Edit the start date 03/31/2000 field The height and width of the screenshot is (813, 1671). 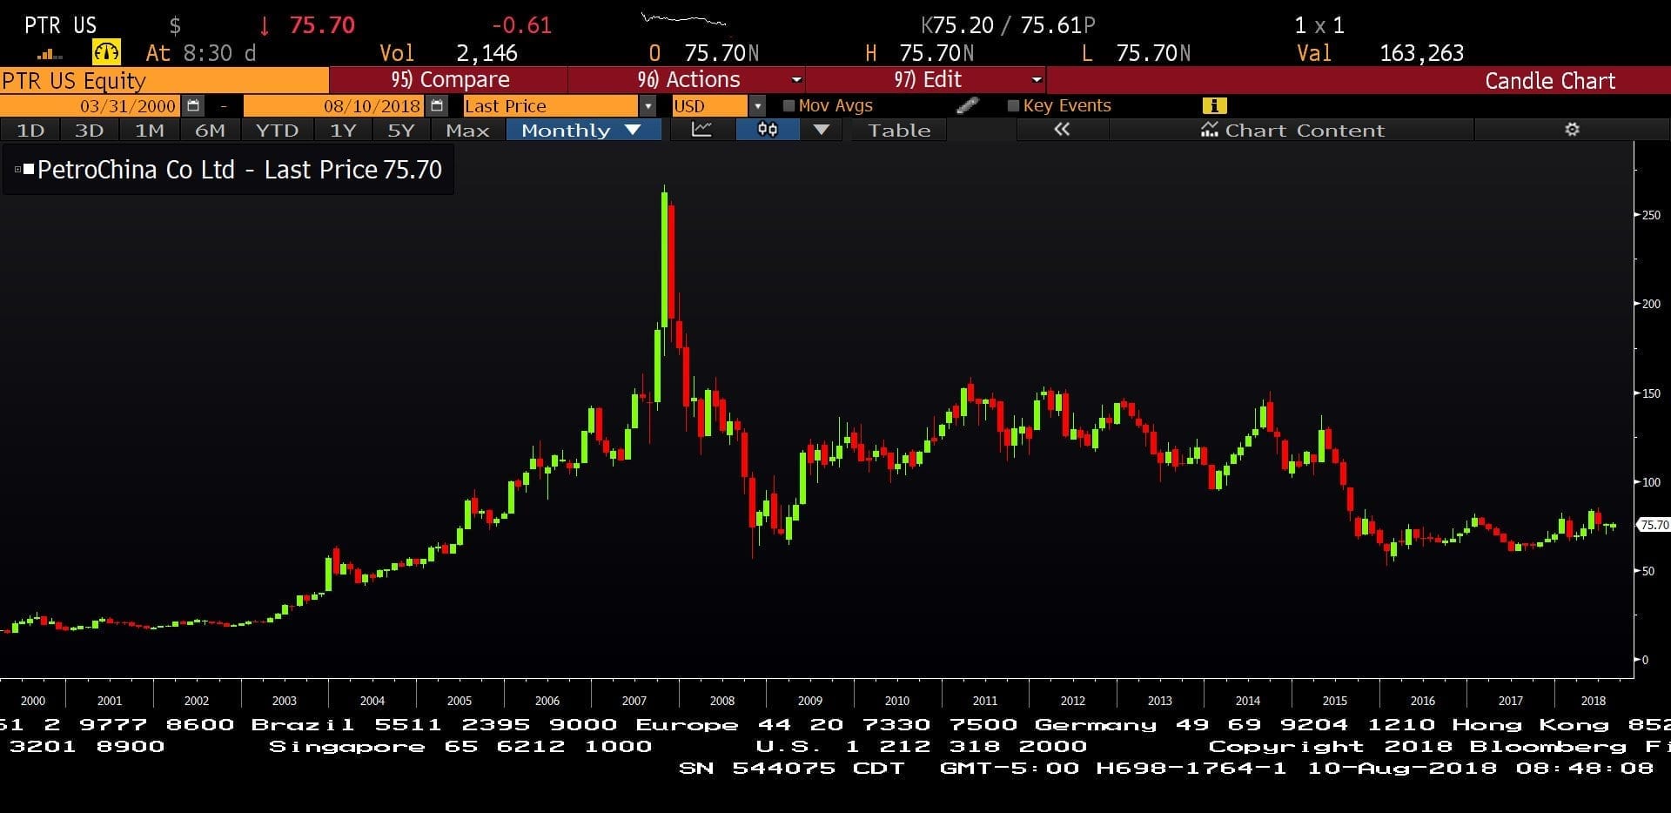click(x=91, y=106)
